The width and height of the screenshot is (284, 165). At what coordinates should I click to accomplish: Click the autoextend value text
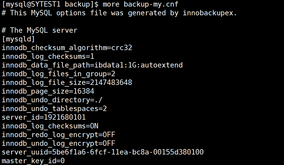click(162, 65)
